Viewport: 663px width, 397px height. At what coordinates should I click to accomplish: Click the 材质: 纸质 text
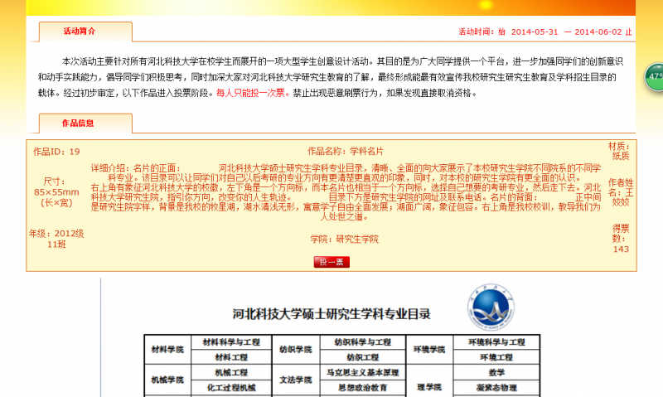[x=620, y=151]
